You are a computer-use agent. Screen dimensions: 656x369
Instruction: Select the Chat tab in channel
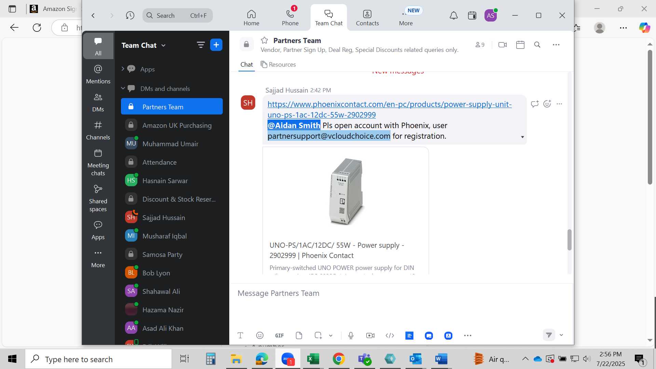tap(246, 65)
